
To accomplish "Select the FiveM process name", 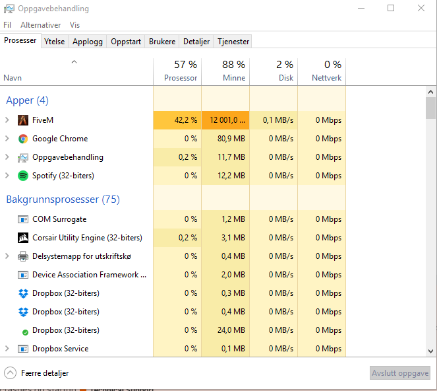I will point(43,120).
